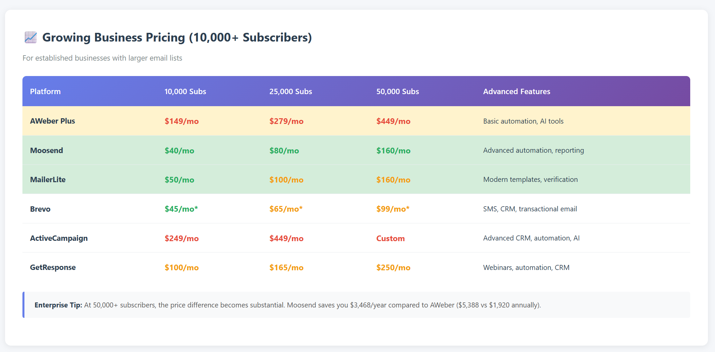This screenshot has width=715, height=352.
Task: Select Moosend's $40/mo price
Action: 179,151
